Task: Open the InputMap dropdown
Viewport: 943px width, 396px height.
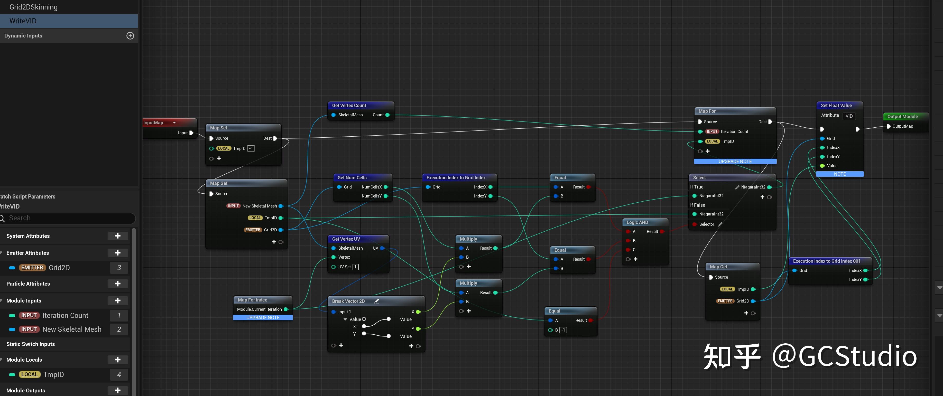Action: 174,122
